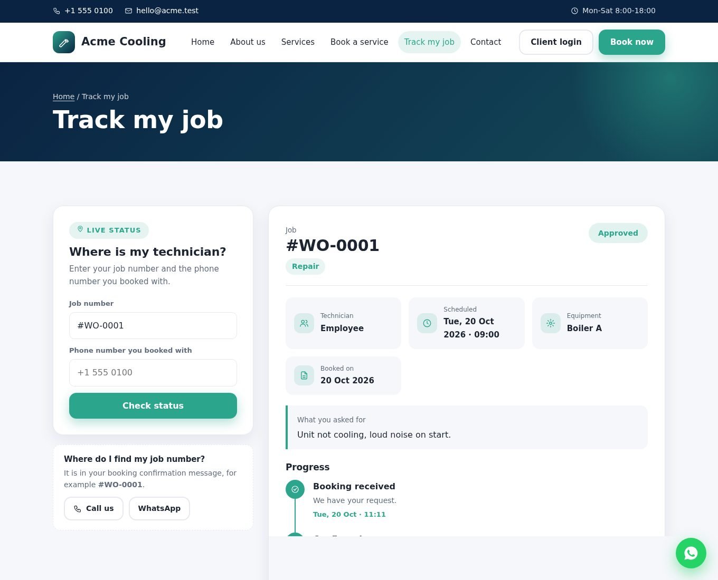
Task: Click the text 'Unit not cooling, loud noise on start.'
Action: click(x=374, y=435)
